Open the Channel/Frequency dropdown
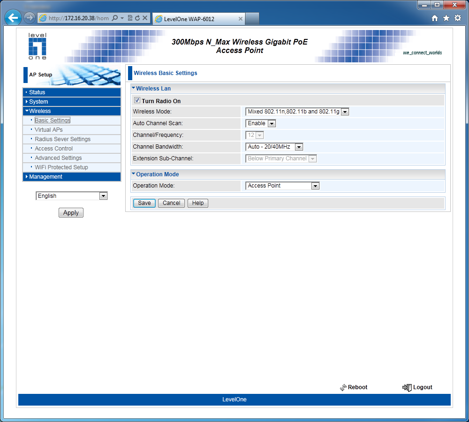This screenshot has width=469, height=422. coord(254,135)
